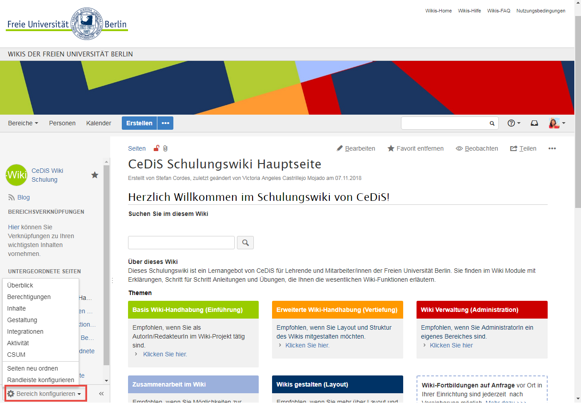Click the green Wiki space logo
Image resolution: width=581 pixels, height=403 pixels.
pos(16,175)
